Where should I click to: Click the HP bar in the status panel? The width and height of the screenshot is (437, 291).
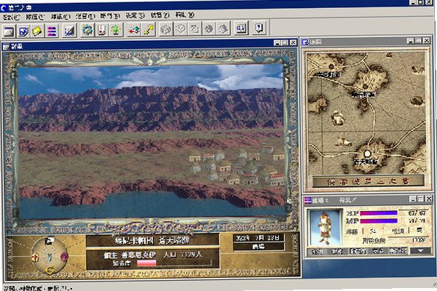pos(378,213)
